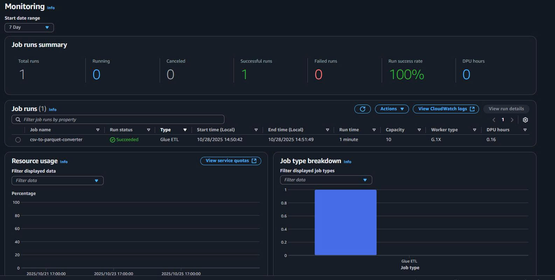Click the refresh job runs icon button
The width and height of the screenshot is (555, 280).
tap(362, 109)
